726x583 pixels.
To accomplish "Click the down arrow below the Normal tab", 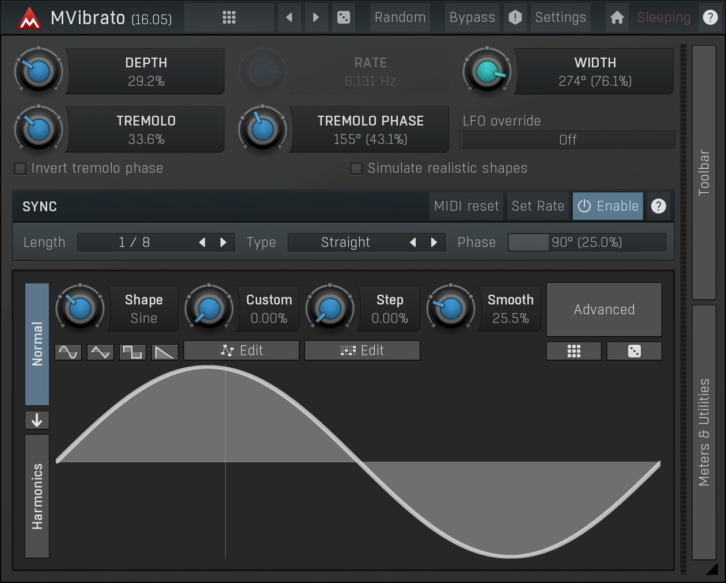I will (x=37, y=420).
